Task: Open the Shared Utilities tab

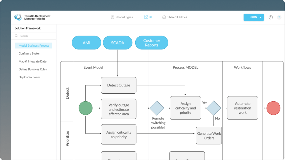Action: point(177,17)
